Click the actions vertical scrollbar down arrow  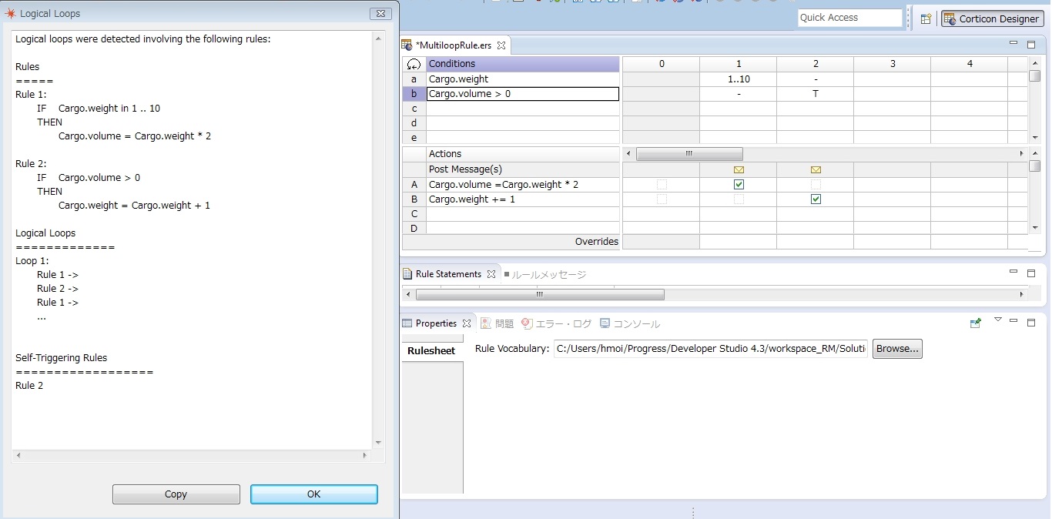click(1035, 228)
